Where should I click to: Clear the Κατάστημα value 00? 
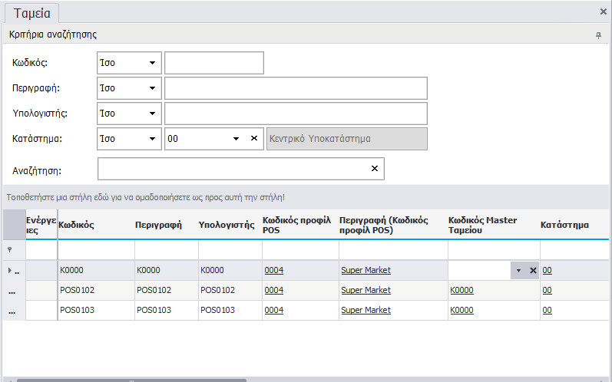[x=254, y=139]
